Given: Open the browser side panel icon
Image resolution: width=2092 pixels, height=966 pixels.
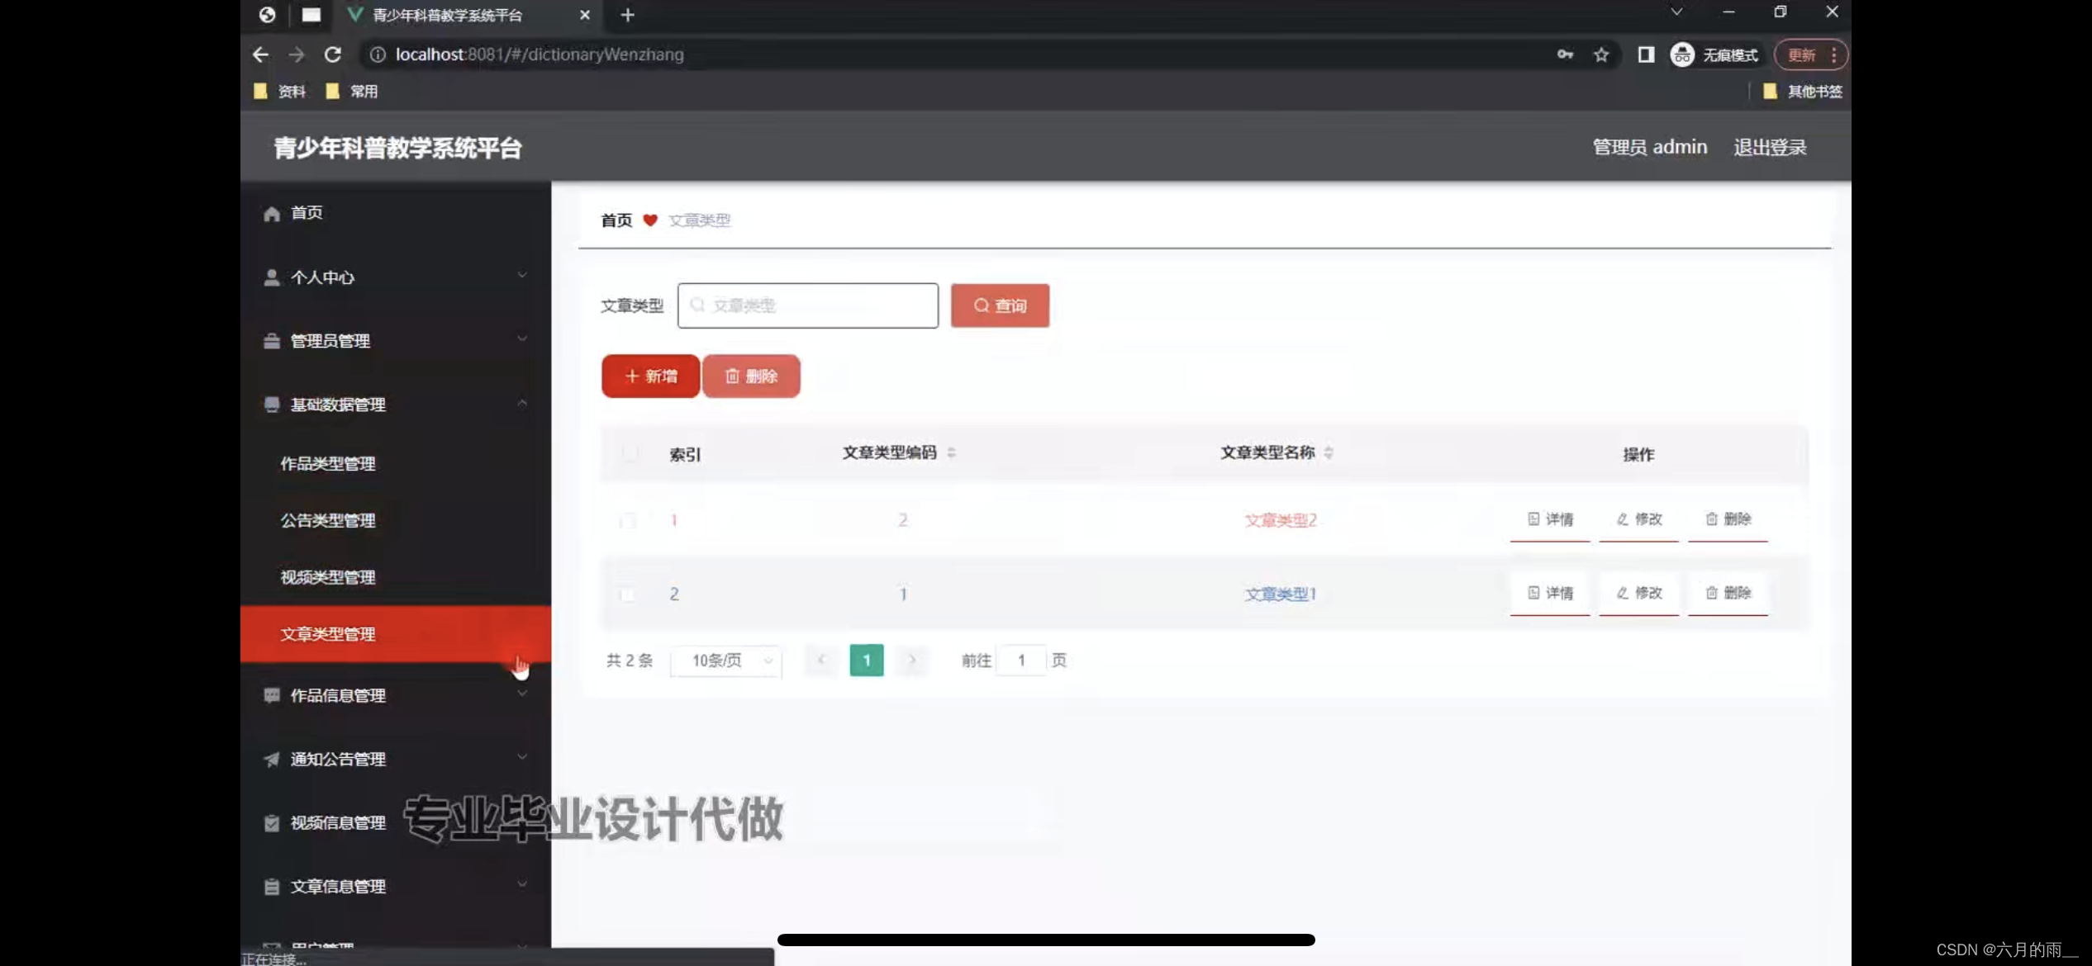Looking at the screenshot, I should tap(1646, 54).
